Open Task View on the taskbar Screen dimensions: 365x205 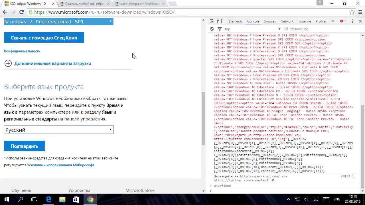34,199
